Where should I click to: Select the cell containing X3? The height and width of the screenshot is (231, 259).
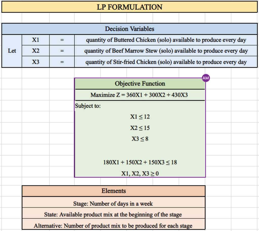35,62
